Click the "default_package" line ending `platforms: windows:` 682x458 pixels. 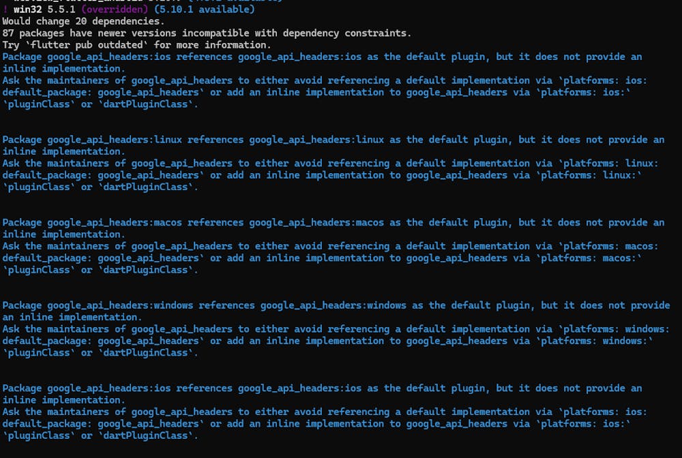327,341
